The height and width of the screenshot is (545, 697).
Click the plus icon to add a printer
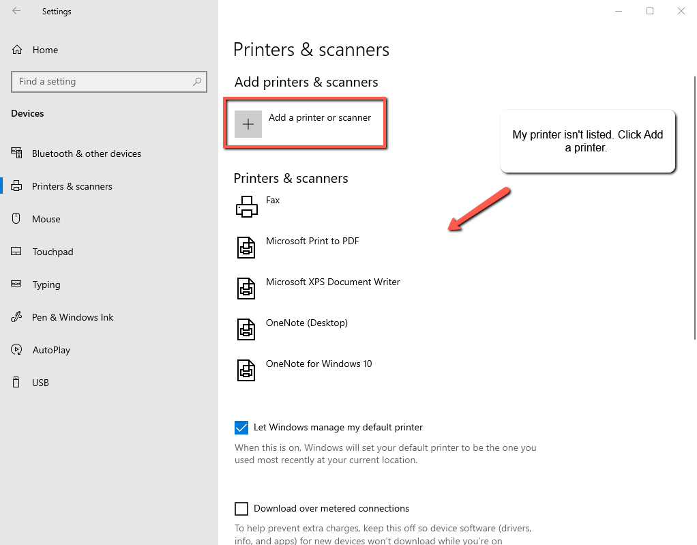248,124
